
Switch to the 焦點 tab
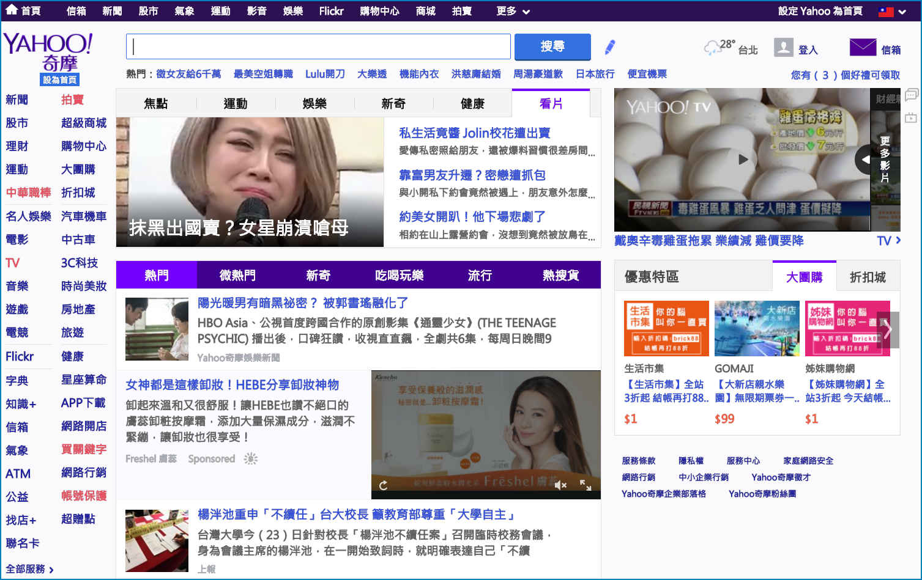click(155, 103)
